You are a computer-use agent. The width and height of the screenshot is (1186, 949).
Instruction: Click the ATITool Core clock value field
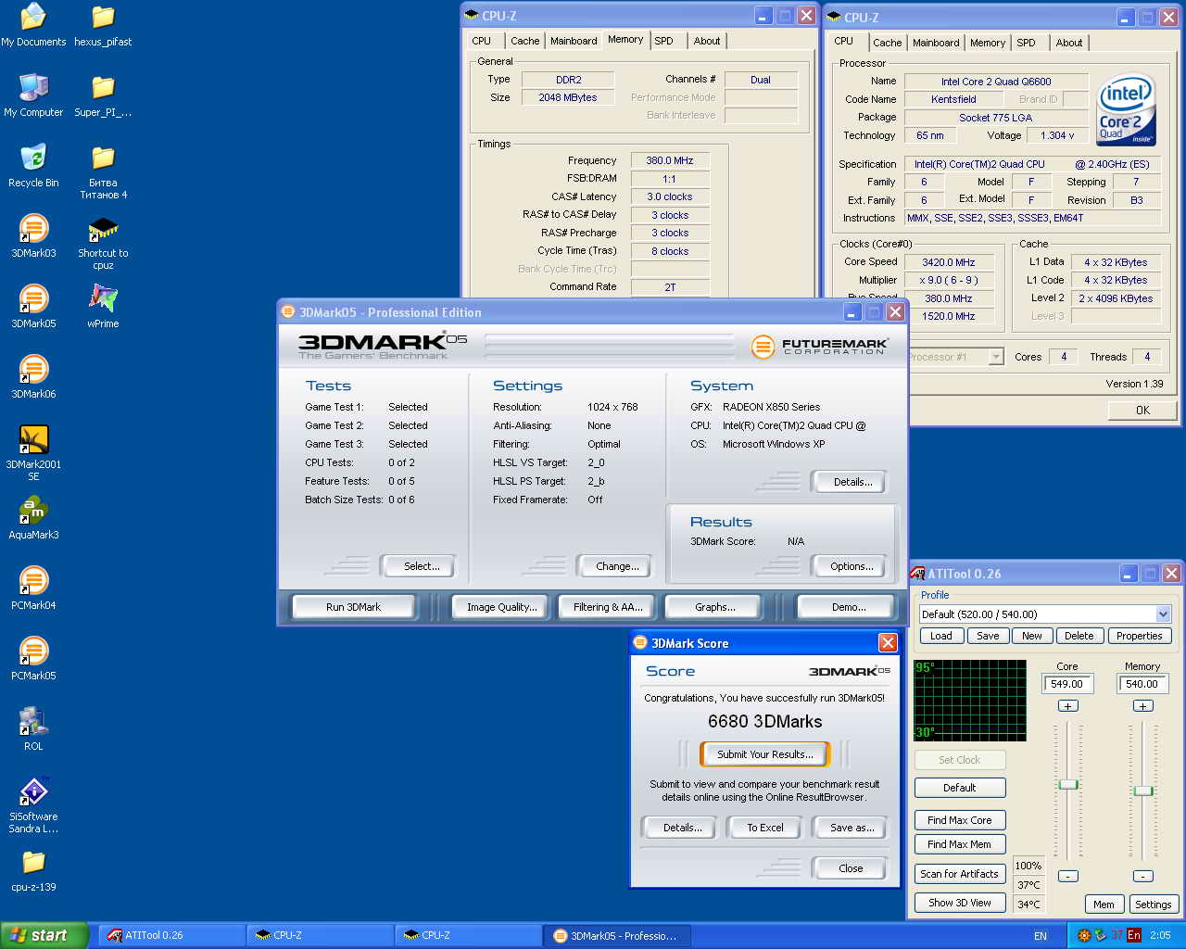point(1067,684)
